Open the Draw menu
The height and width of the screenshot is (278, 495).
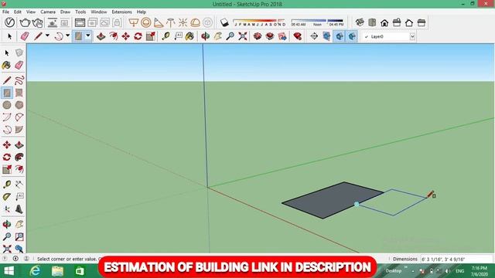pos(65,12)
